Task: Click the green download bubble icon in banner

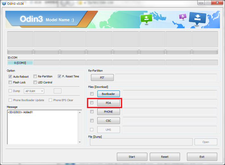Action: pyautogui.click(x=146, y=19)
